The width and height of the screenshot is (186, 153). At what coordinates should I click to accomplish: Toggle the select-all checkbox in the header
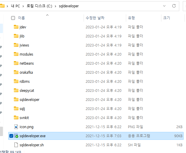click(x=13, y=18)
